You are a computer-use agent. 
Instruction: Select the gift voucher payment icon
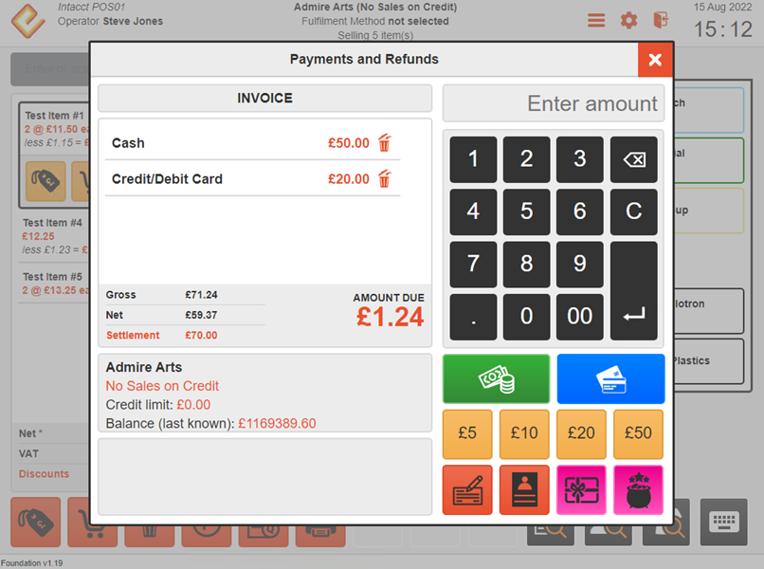(x=581, y=490)
